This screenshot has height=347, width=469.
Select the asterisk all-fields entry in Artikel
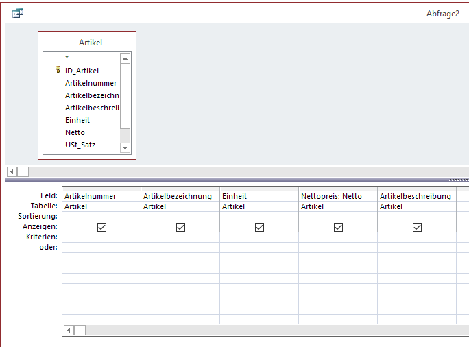[67, 58]
